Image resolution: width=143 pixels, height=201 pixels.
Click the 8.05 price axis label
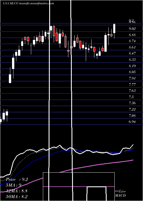(x=132, y=72)
